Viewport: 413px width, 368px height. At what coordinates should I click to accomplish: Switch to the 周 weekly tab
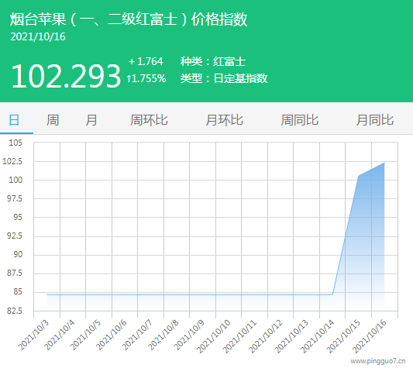(x=53, y=120)
